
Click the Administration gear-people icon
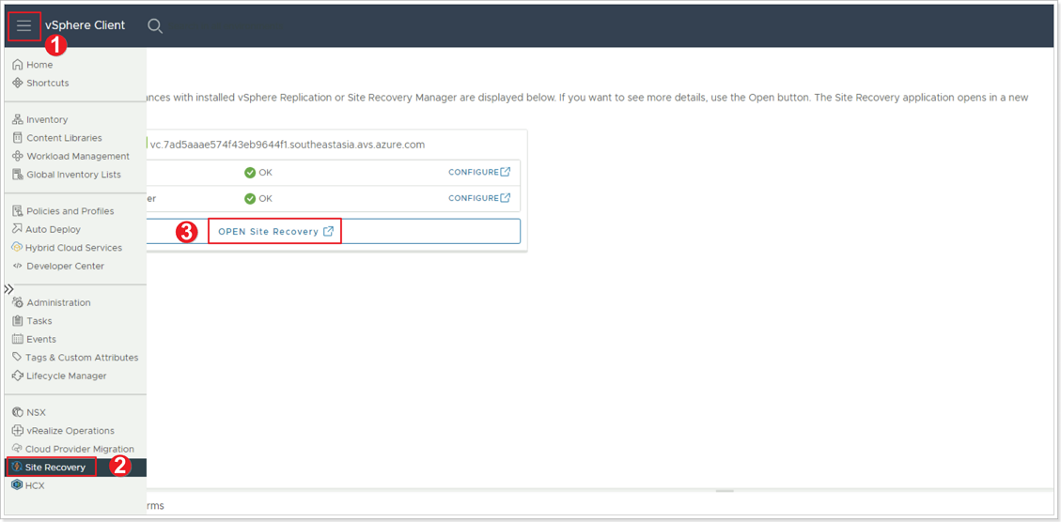(18, 302)
